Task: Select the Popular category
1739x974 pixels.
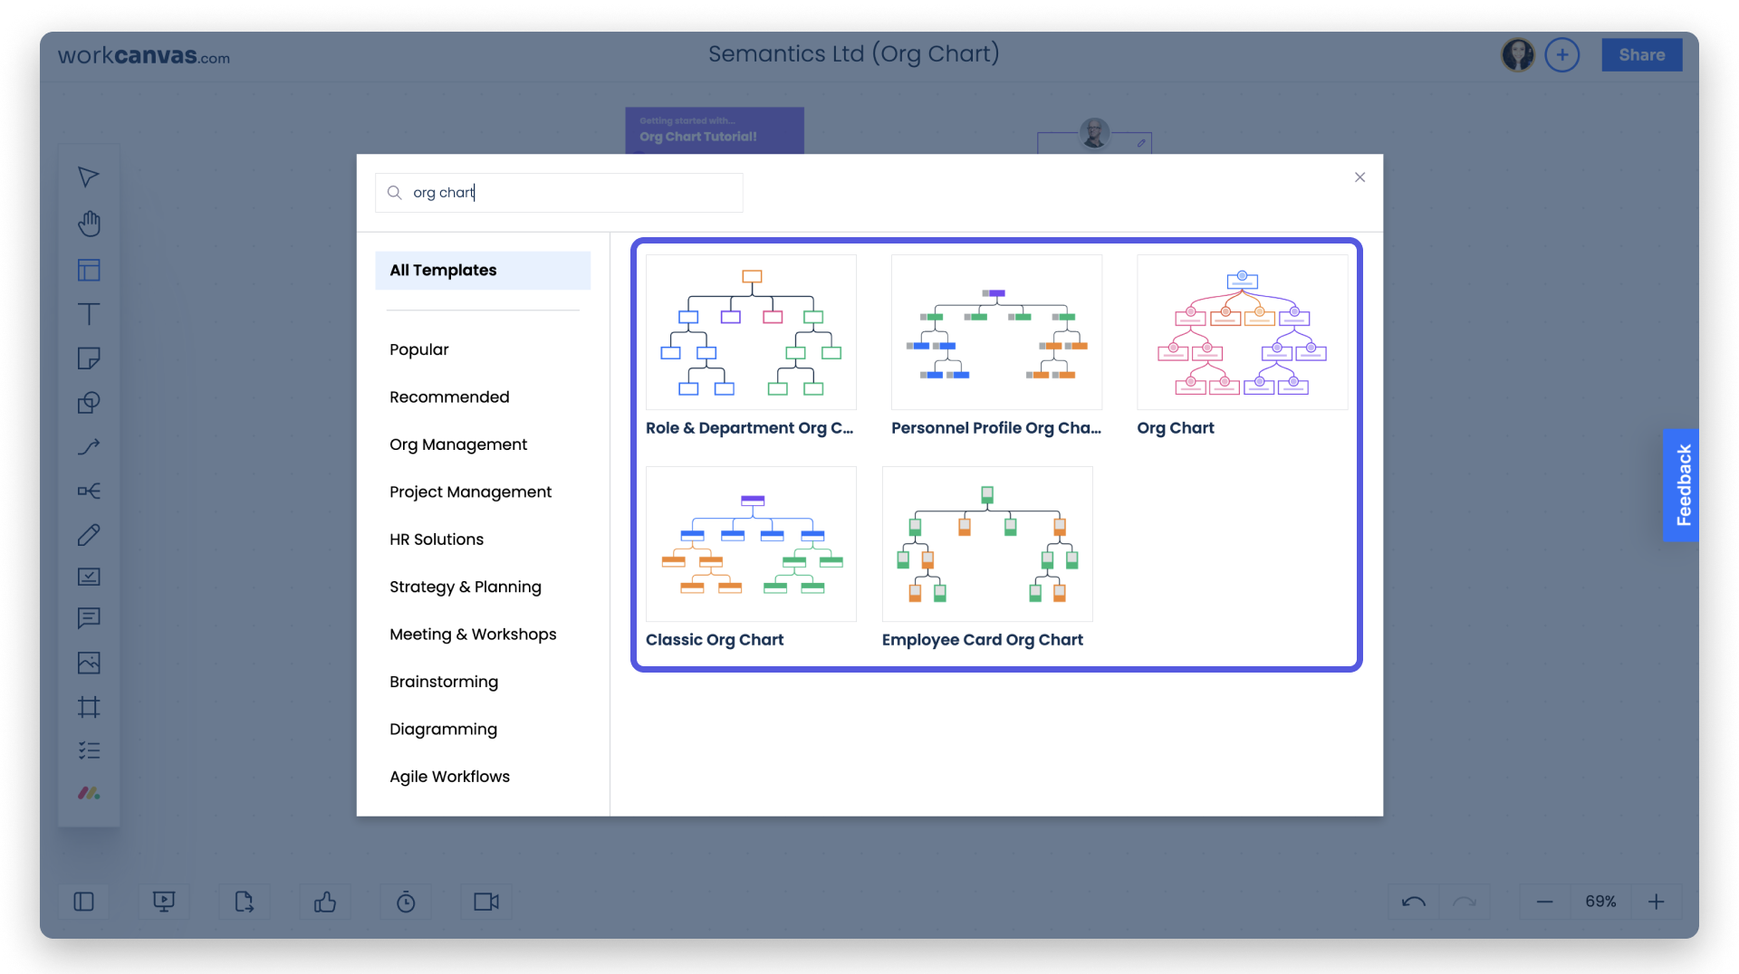Action: (418, 349)
